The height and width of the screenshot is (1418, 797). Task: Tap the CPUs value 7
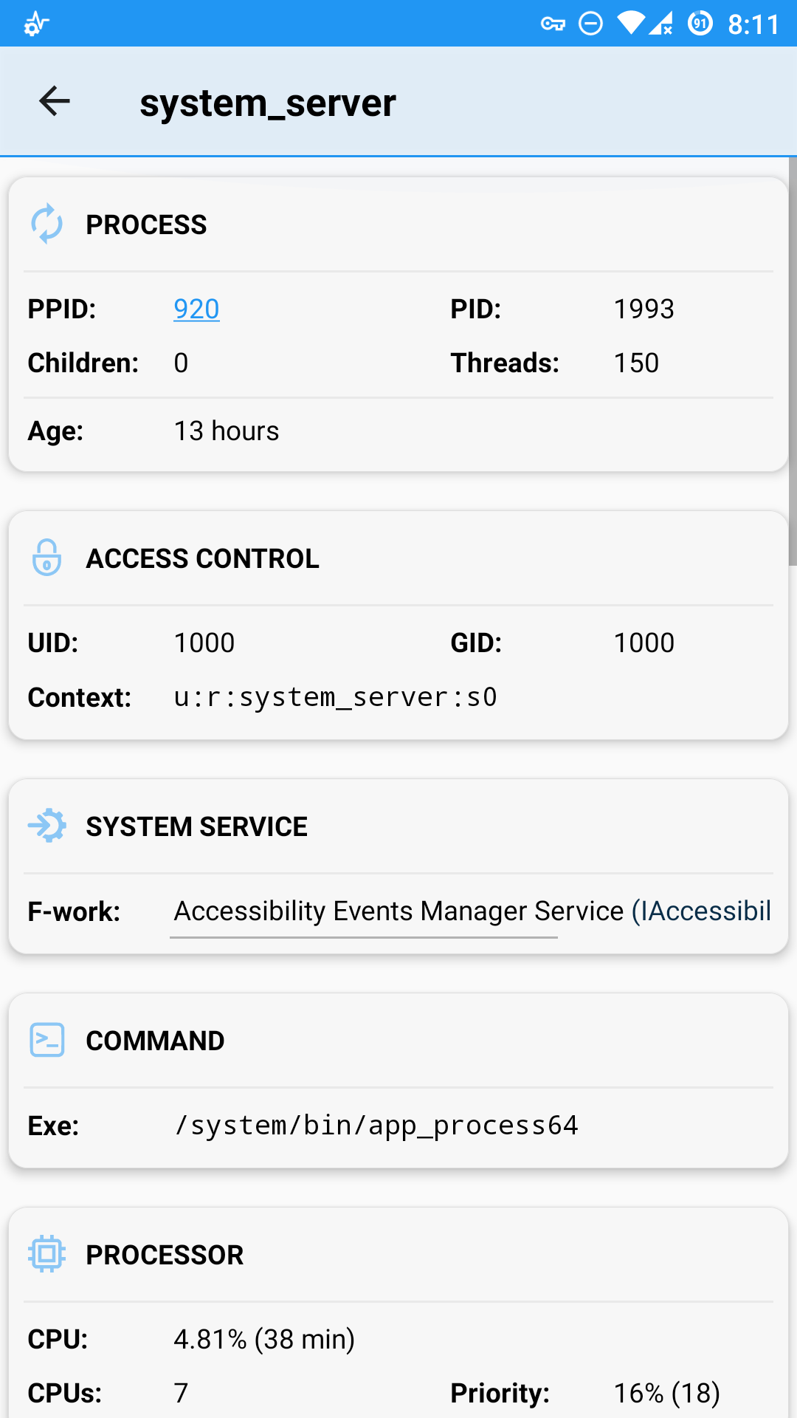pyautogui.click(x=181, y=1393)
